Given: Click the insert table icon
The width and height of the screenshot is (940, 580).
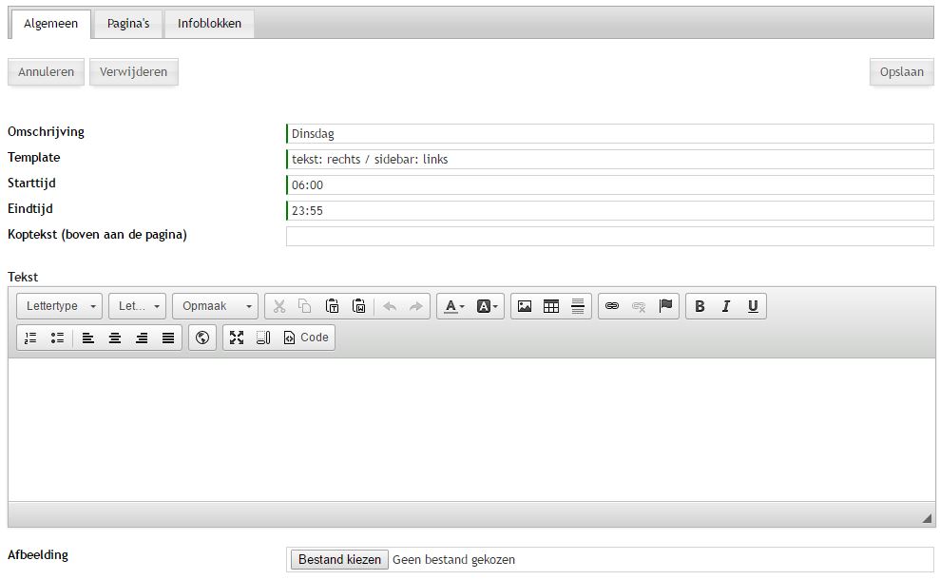Looking at the screenshot, I should (551, 306).
